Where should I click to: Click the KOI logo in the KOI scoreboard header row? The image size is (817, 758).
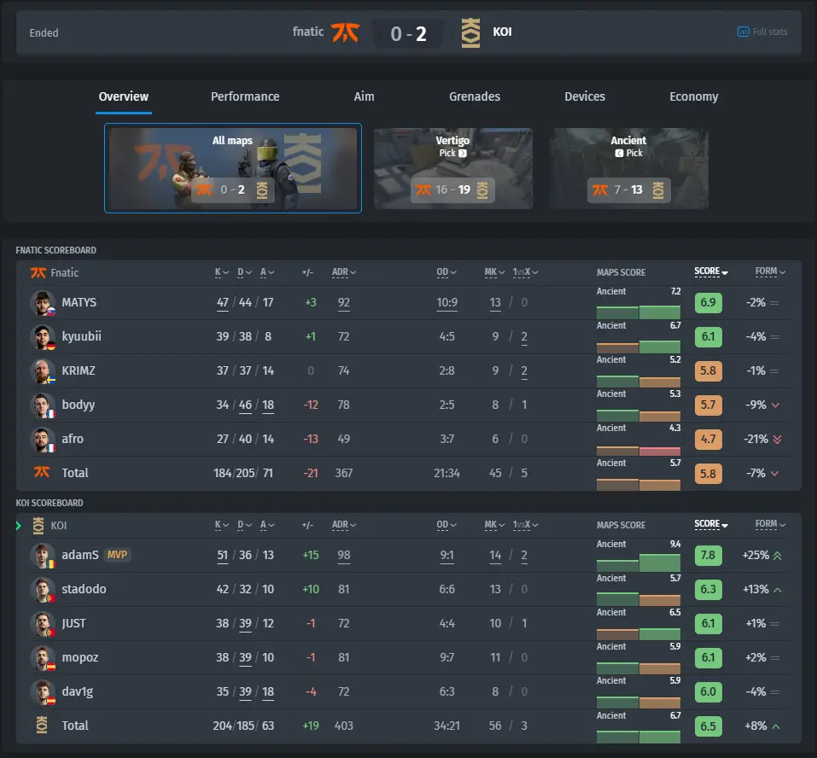click(x=38, y=526)
